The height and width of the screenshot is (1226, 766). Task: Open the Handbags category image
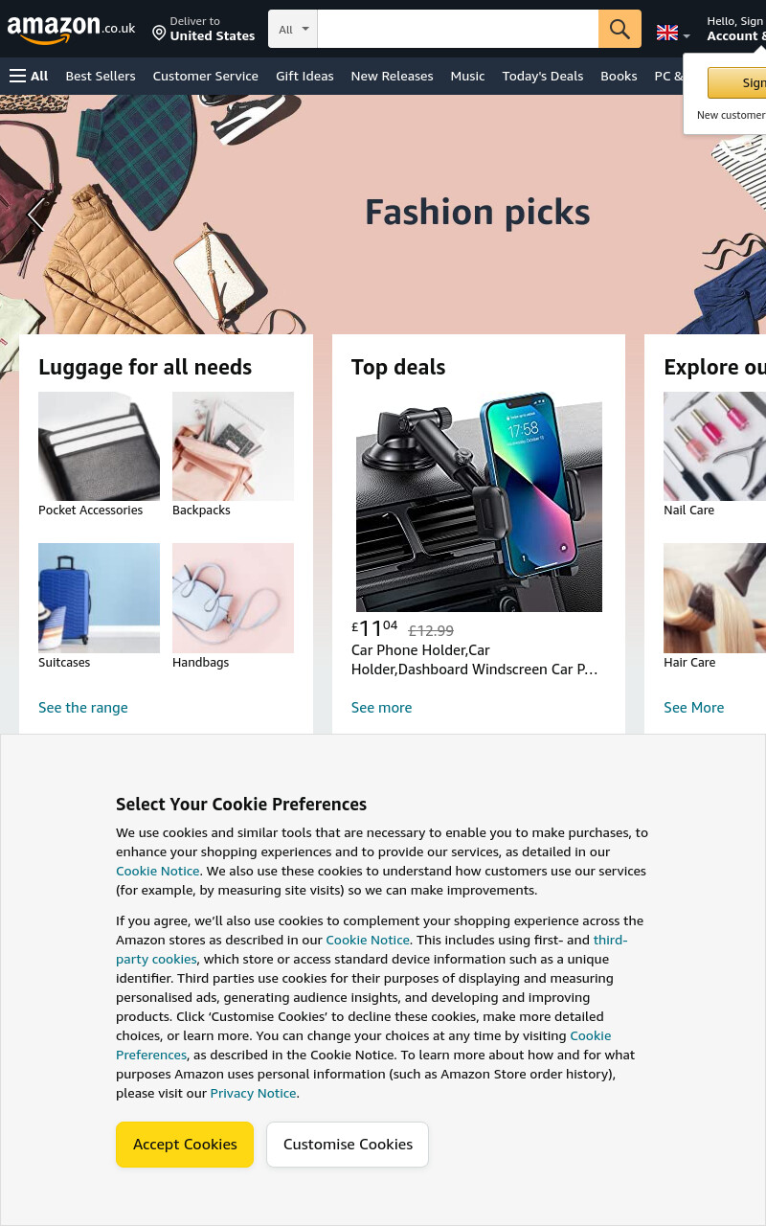tap(233, 598)
